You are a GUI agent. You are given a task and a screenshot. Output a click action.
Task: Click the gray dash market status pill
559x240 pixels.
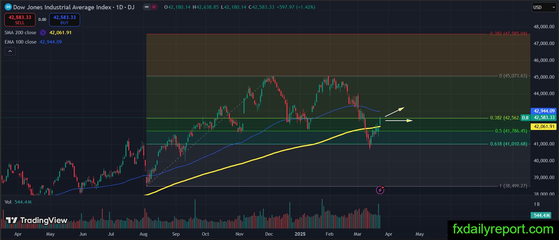(x=146, y=7)
